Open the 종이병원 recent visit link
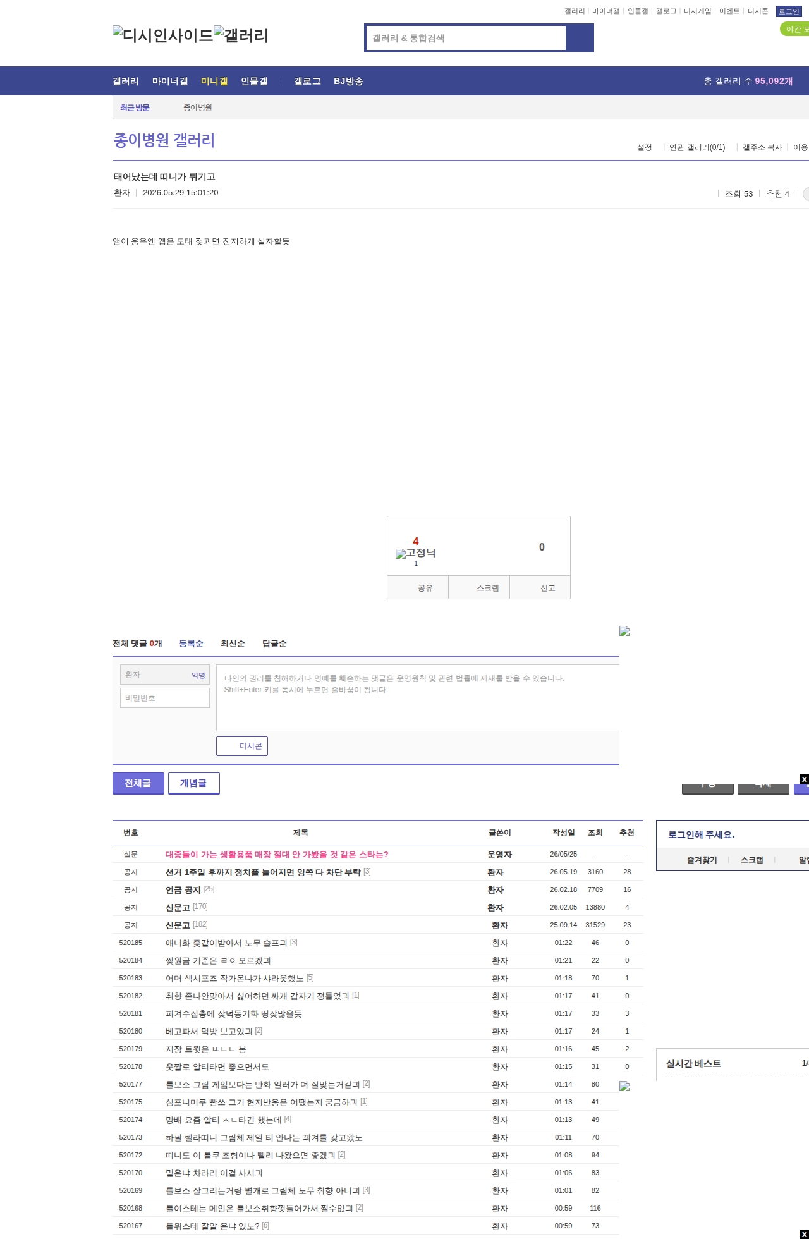The height and width of the screenshot is (1239, 809). [x=198, y=107]
